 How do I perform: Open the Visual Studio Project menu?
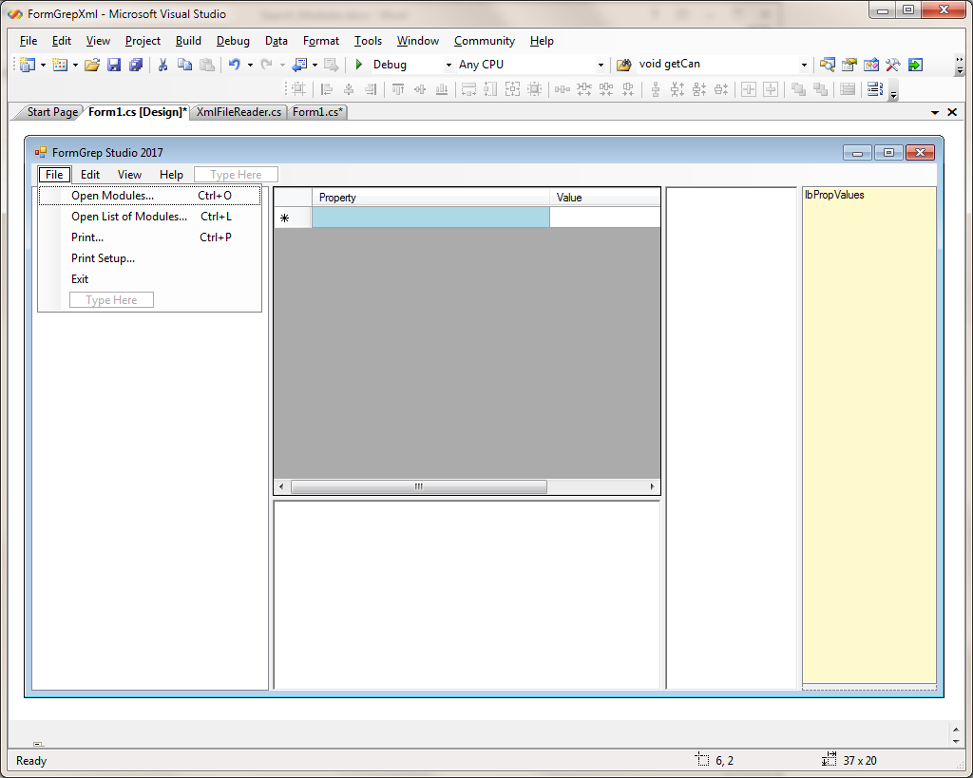(143, 41)
